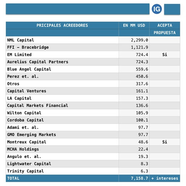Image resolution: width=186 pixels, height=186 pixels.
Task: Select the NML Capital row name
Action: point(21,40)
